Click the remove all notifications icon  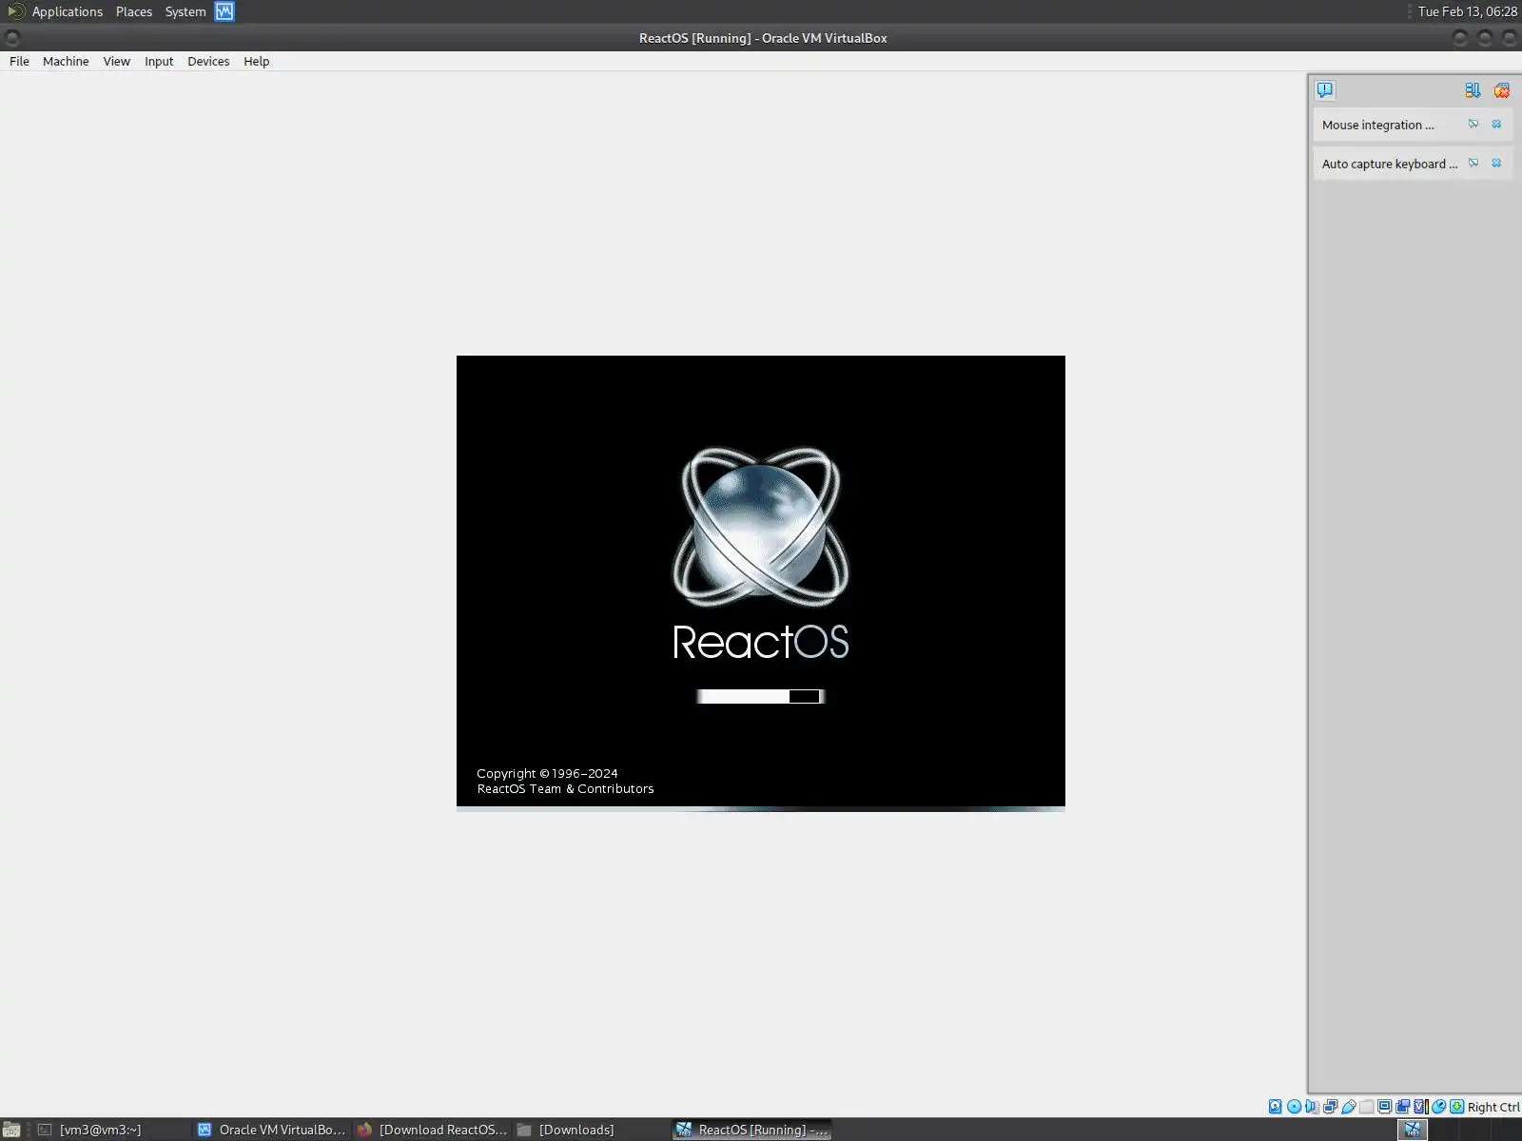click(x=1501, y=90)
